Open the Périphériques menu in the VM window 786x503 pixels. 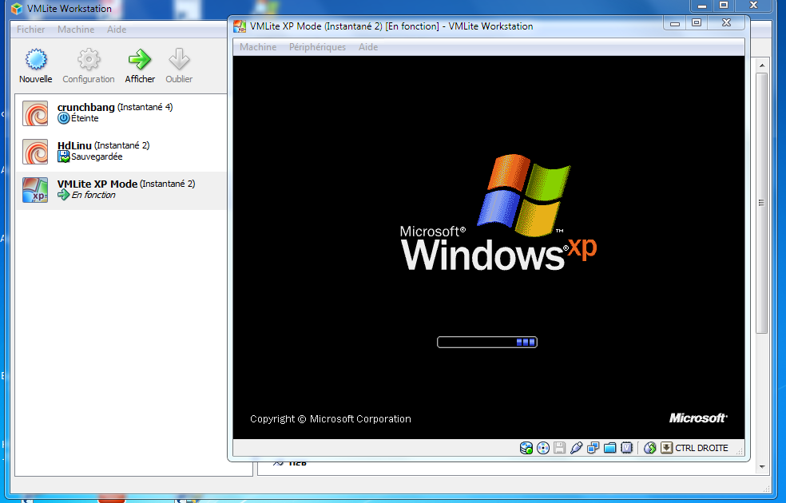coord(317,47)
